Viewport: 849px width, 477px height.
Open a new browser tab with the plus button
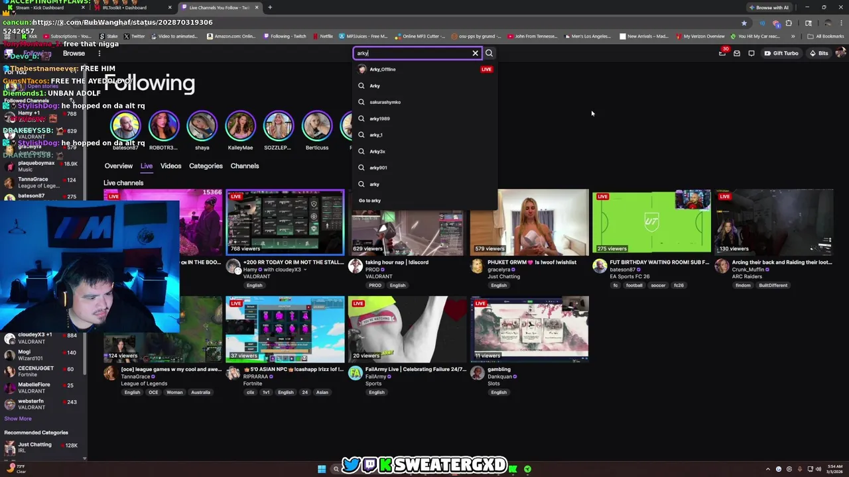pos(270,7)
